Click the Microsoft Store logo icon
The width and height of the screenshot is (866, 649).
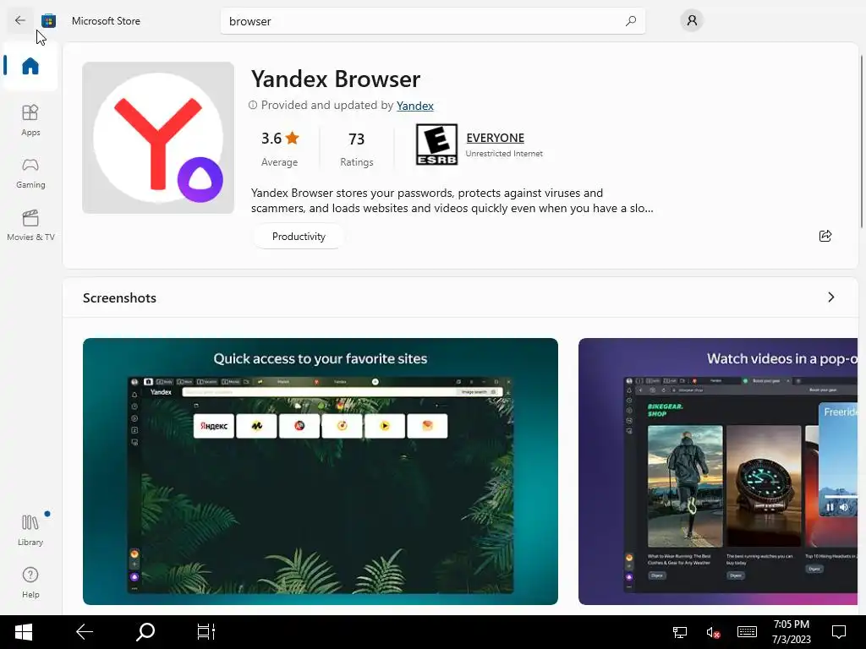click(x=48, y=21)
